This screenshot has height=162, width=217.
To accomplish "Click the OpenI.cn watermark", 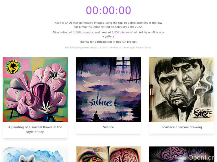I will 201,157.
